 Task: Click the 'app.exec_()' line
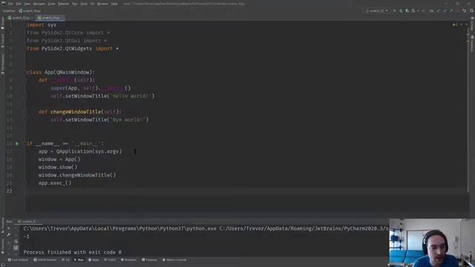pyautogui.click(x=55, y=183)
